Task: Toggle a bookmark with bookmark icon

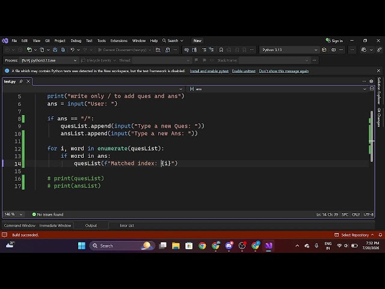Action: coord(221,50)
